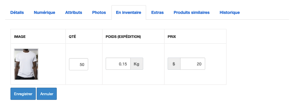Click the Kg unit label addon
The height and width of the screenshot is (112, 296).
[x=137, y=64]
